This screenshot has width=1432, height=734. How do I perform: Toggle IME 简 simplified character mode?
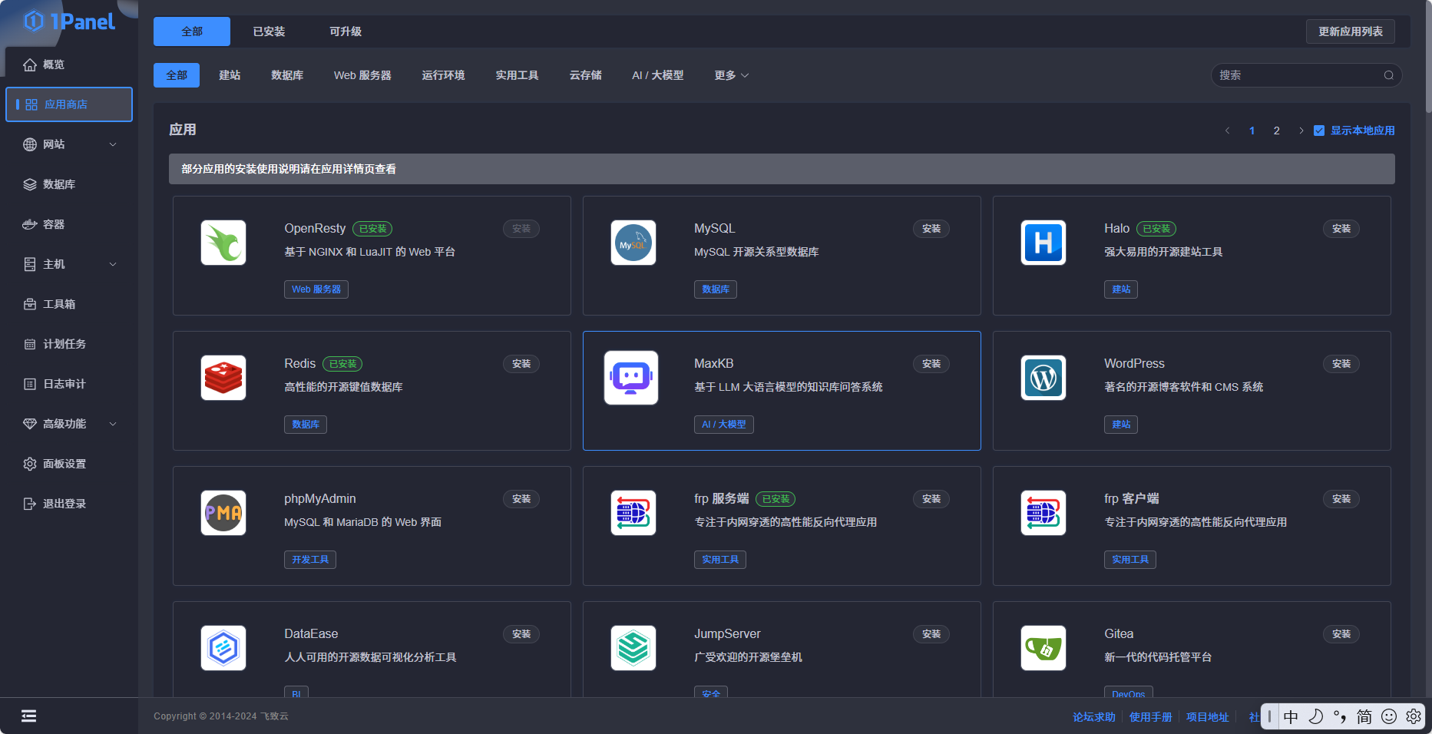(1364, 716)
